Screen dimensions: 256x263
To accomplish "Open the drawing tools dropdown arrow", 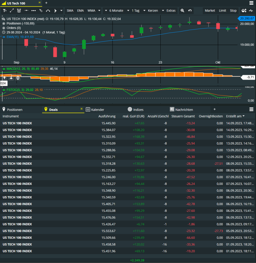I will click(x=61, y=11).
